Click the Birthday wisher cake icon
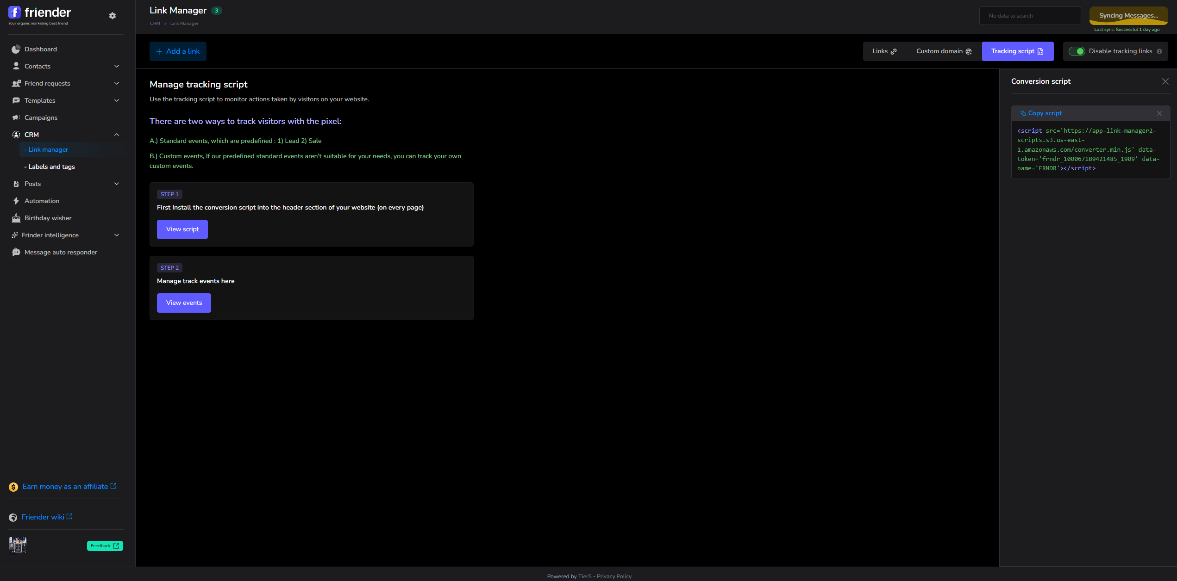This screenshot has width=1177, height=581. click(x=16, y=218)
